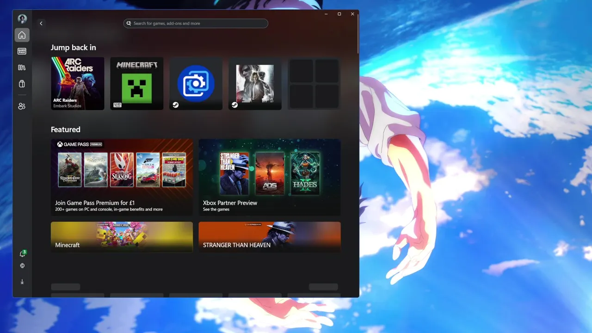Maximize the Xbox app window
The width and height of the screenshot is (592, 333).
click(339, 14)
